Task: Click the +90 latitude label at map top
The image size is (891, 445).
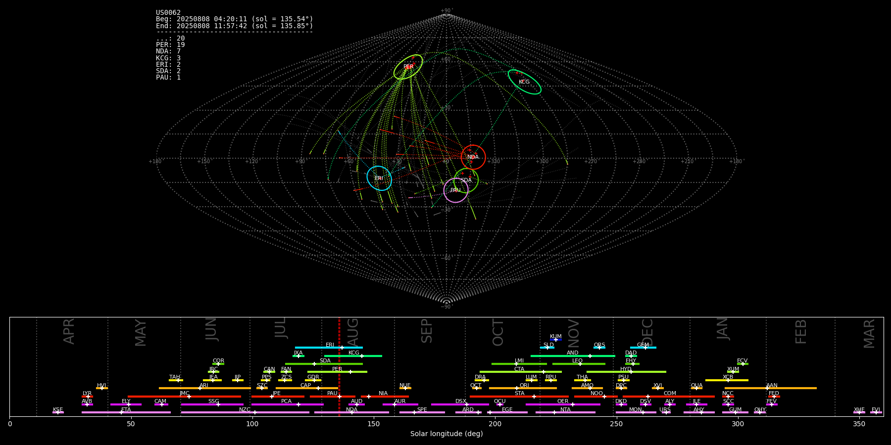Action: pyautogui.click(x=446, y=11)
